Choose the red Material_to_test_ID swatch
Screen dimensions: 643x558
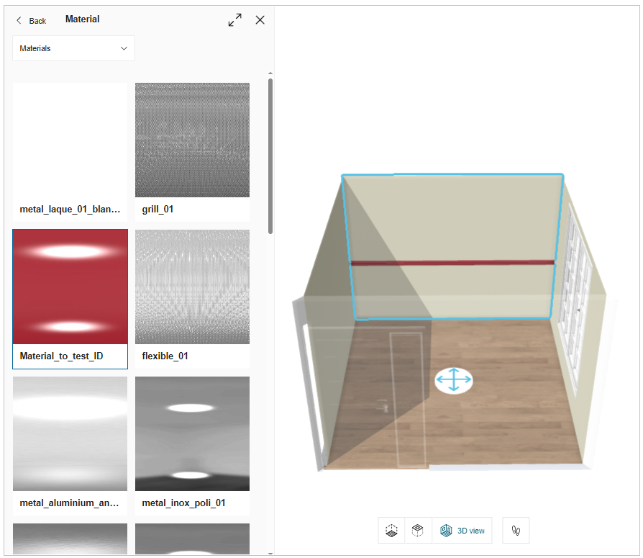tap(70, 287)
